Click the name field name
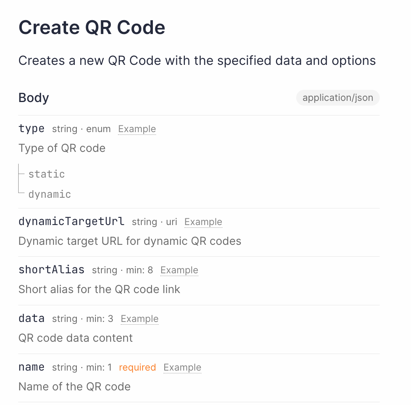411x405 pixels. click(x=31, y=367)
